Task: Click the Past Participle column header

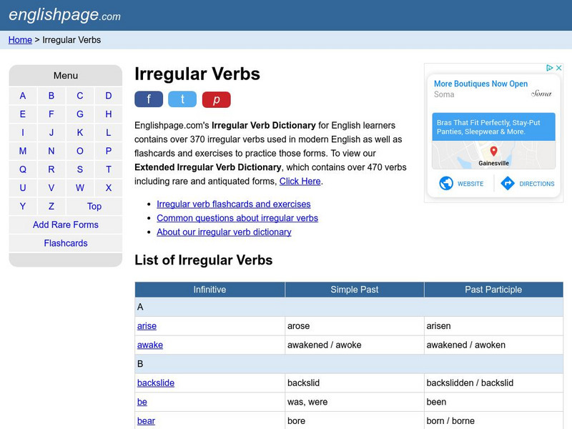Action: 493,290
